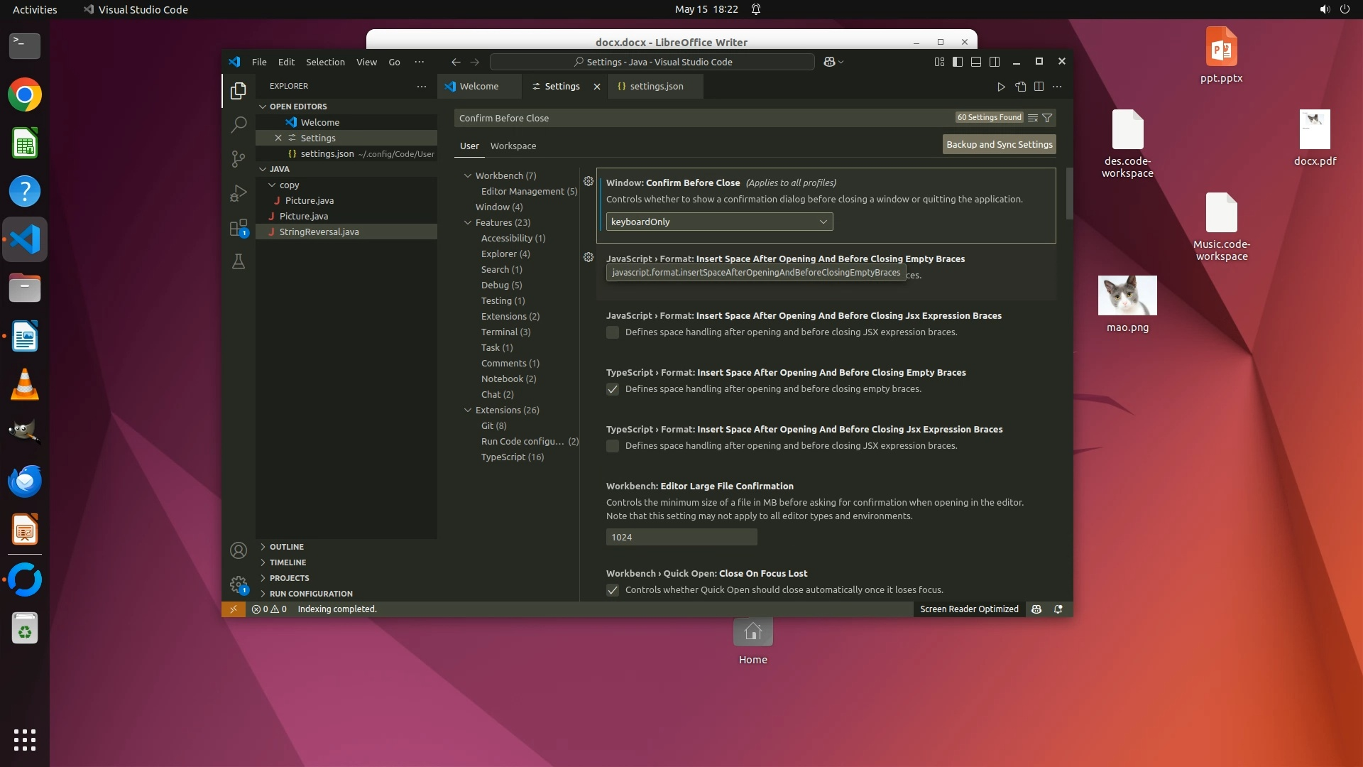Image resolution: width=1363 pixels, height=767 pixels.
Task: Open the Testing flask icon
Action: tap(239, 262)
